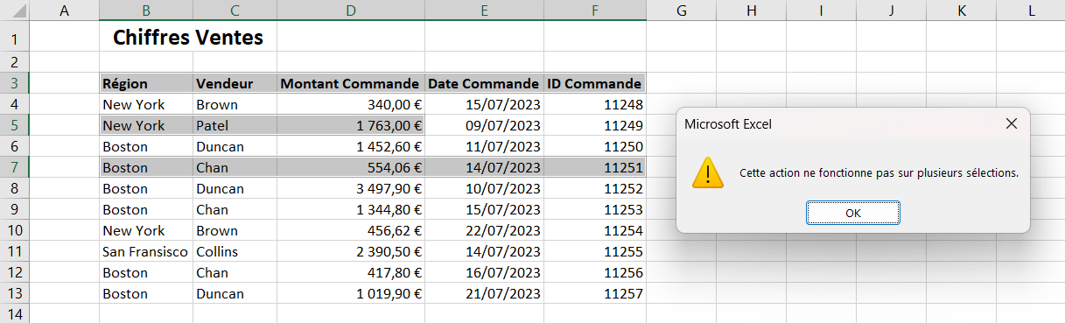Select the order ID cell '11252'
This screenshot has height=323, width=1065.
pyautogui.click(x=595, y=188)
